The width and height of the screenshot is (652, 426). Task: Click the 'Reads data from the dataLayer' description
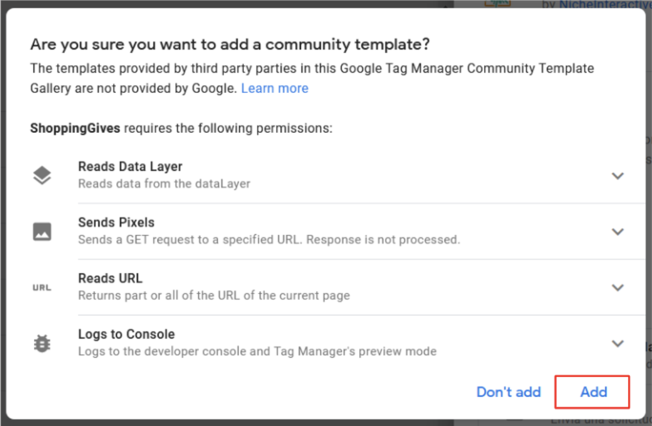[x=164, y=184]
